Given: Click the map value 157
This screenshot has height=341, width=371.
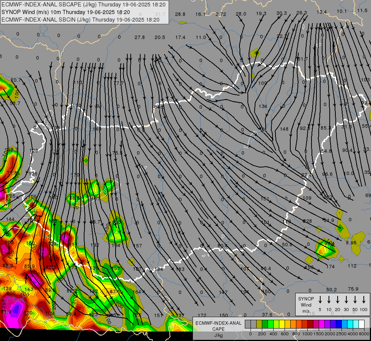Looking at the screenshot, I should pyautogui.click(x=138, y=246).
